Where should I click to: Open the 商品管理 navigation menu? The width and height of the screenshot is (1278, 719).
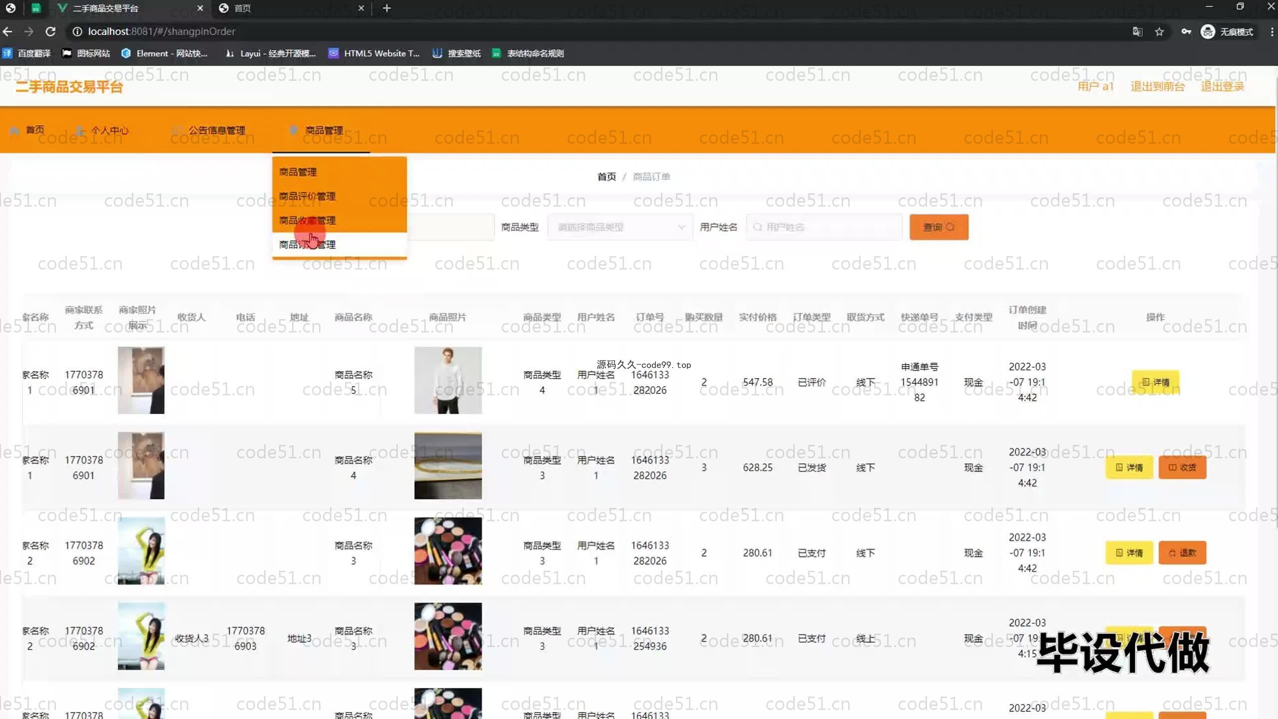click(317, 130)
